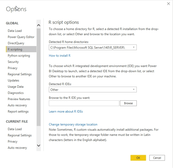This screenshot has height=168, width=173.
Task: Go to DirectQuery options
Action: [x=16, y=43]
